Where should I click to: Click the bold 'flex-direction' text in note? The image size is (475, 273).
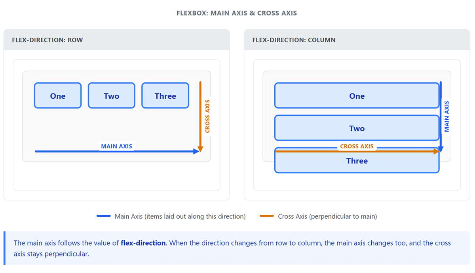pos(143,243)
